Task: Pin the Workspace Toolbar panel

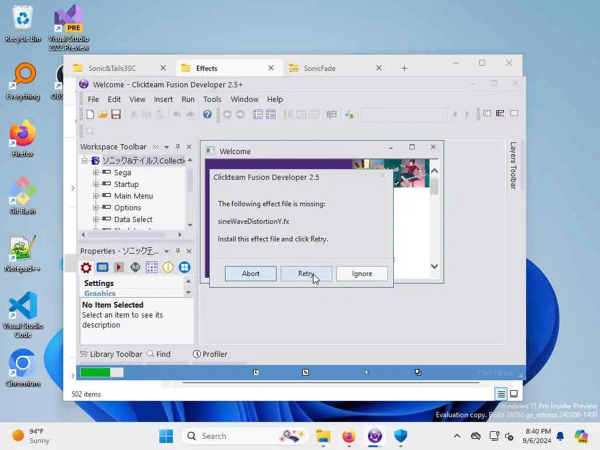Action: 178,147
